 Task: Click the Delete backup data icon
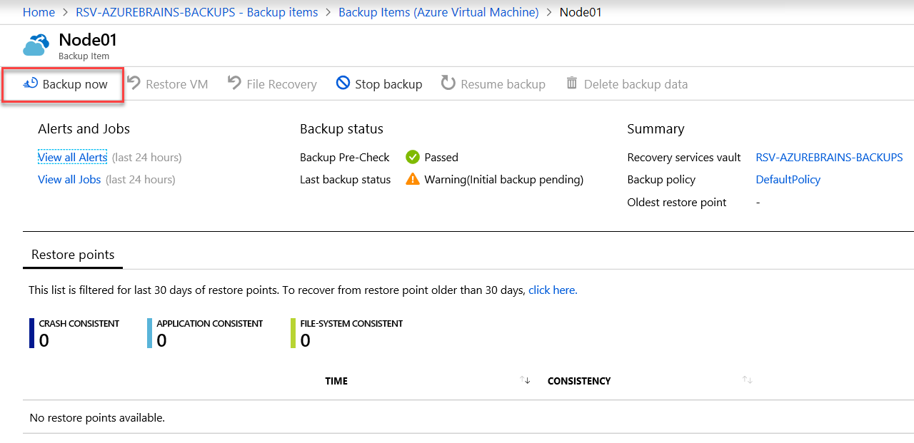point(571,83)
